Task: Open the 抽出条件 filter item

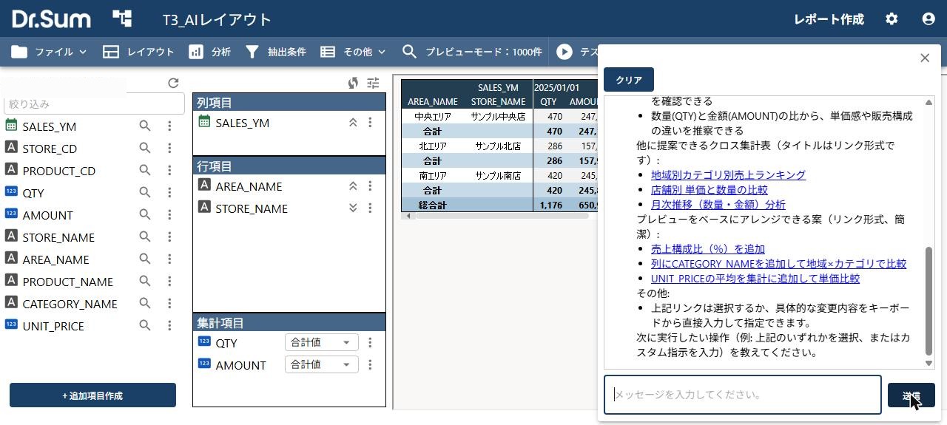Action: coord(275,52)
